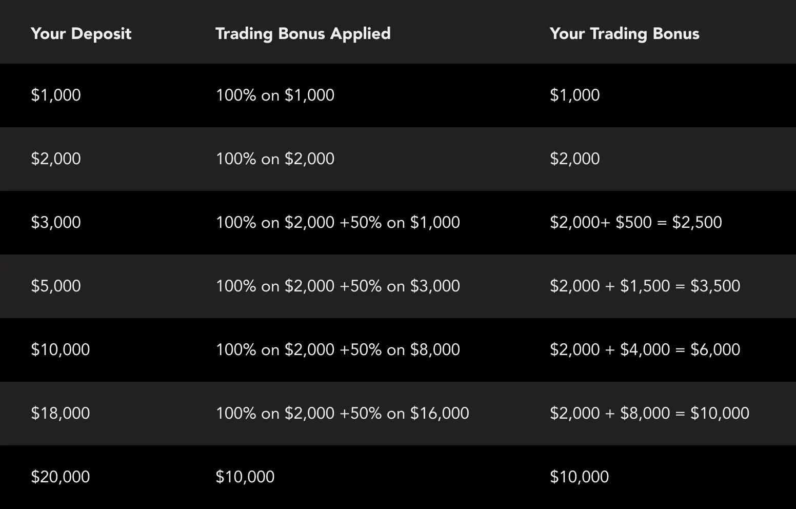Click the "100% on $2,000" only cell

275,159
